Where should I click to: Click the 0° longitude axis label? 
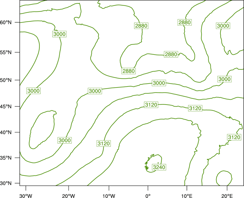pos(148,196)
